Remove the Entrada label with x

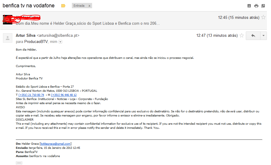[x=89, y=6]
